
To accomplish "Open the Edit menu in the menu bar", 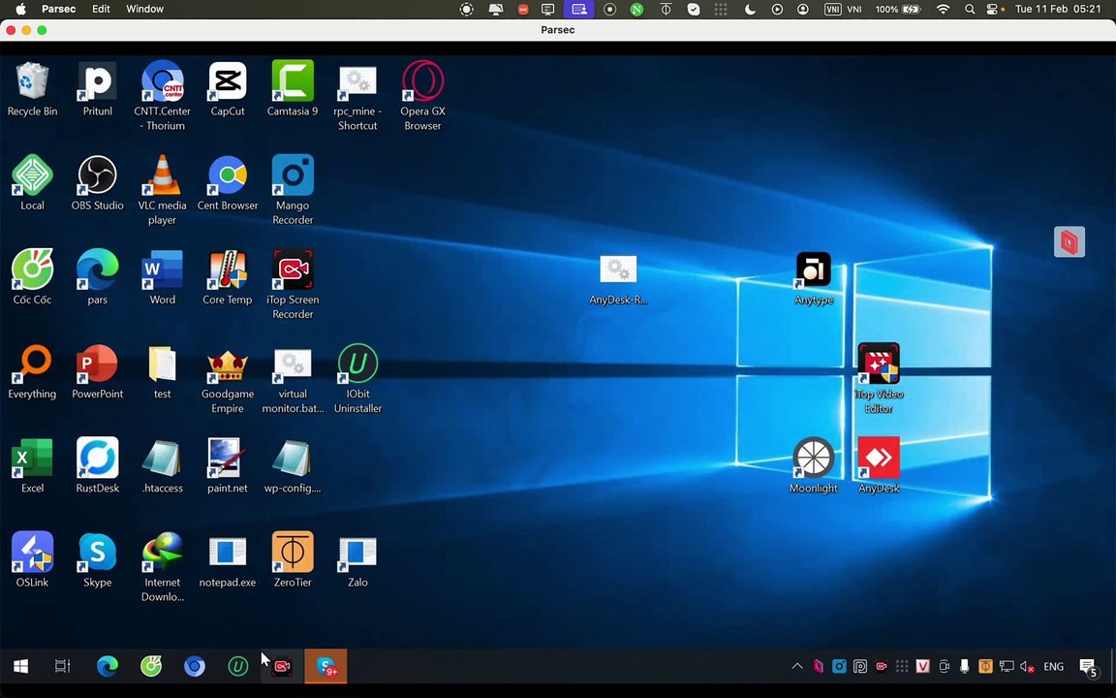I will 101,9.
